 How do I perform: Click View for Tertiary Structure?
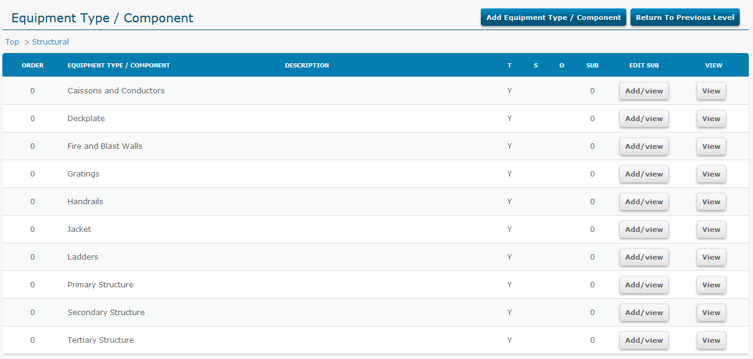711,340
